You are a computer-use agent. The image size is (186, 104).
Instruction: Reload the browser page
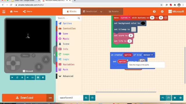click(x=11, y=5)
